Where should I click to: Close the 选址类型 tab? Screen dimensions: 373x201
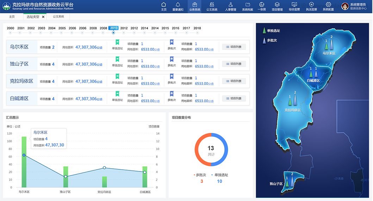pos(43,17)
